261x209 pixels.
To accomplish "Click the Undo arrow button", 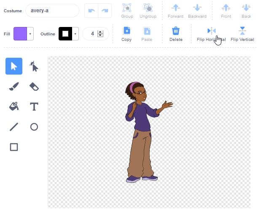I will [91, 11].
